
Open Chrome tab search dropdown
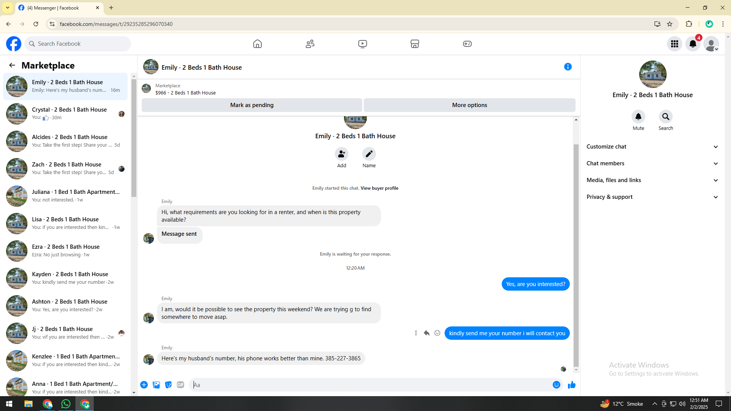coord(8,8)
